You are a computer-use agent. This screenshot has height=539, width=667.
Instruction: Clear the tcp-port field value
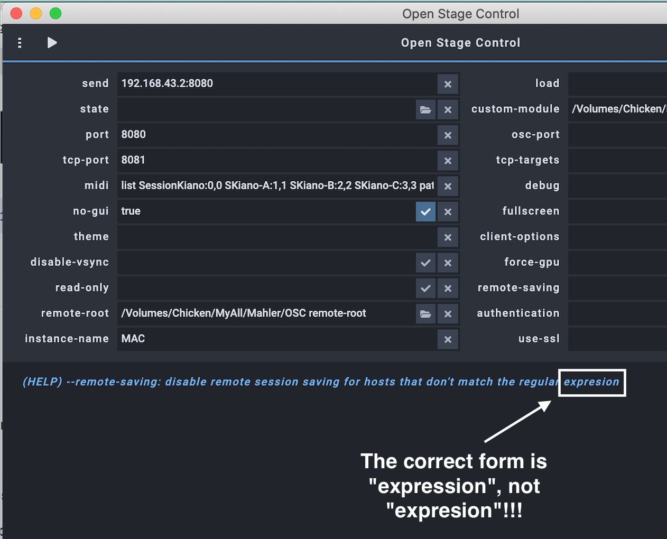(x=448, y=161)
